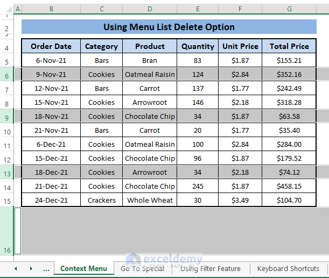Click the quantity cell '137'

[198, 88]
